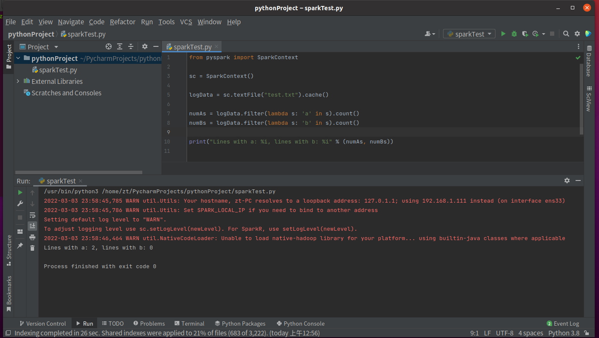Rerun sparkTest from Run panel
The image size is (599, 338).
[20, 192]
